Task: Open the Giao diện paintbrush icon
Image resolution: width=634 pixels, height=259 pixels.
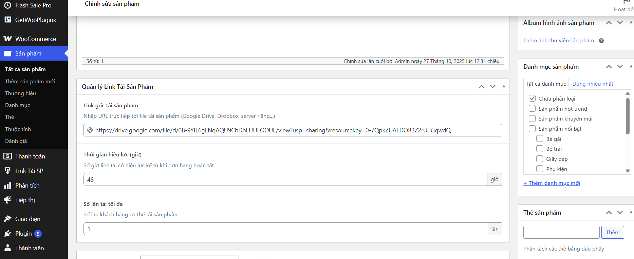Action: [x=7, y=219]
